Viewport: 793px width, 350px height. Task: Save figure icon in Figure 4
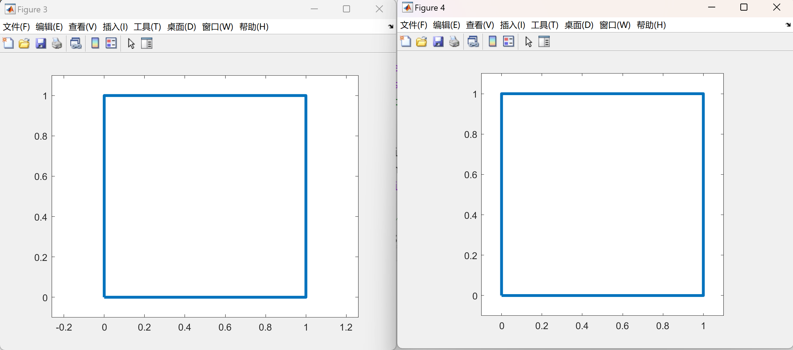point(438,41)
